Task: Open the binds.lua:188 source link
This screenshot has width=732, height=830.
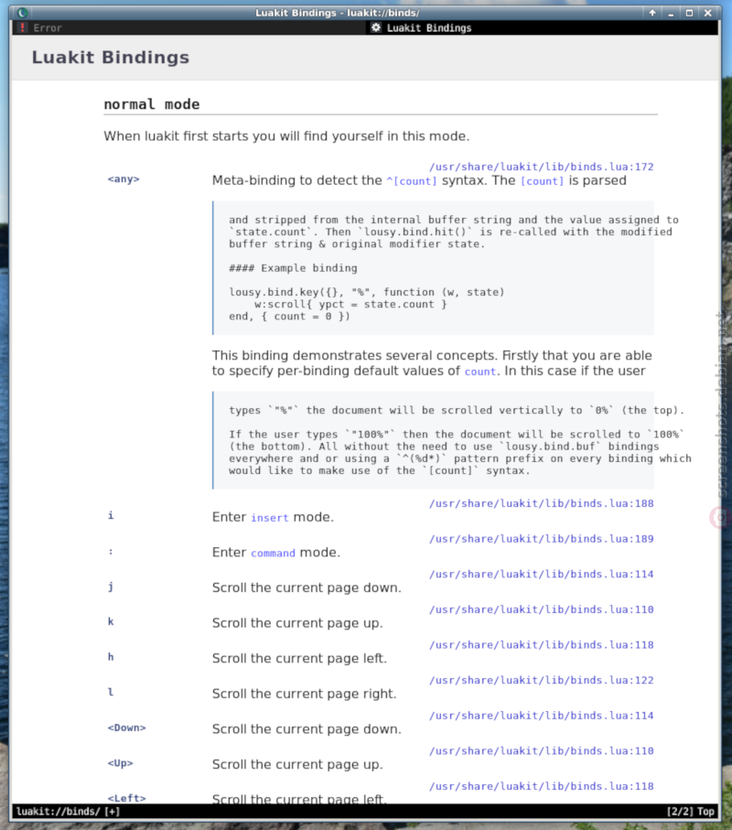Action: click(x=542, y=503)
